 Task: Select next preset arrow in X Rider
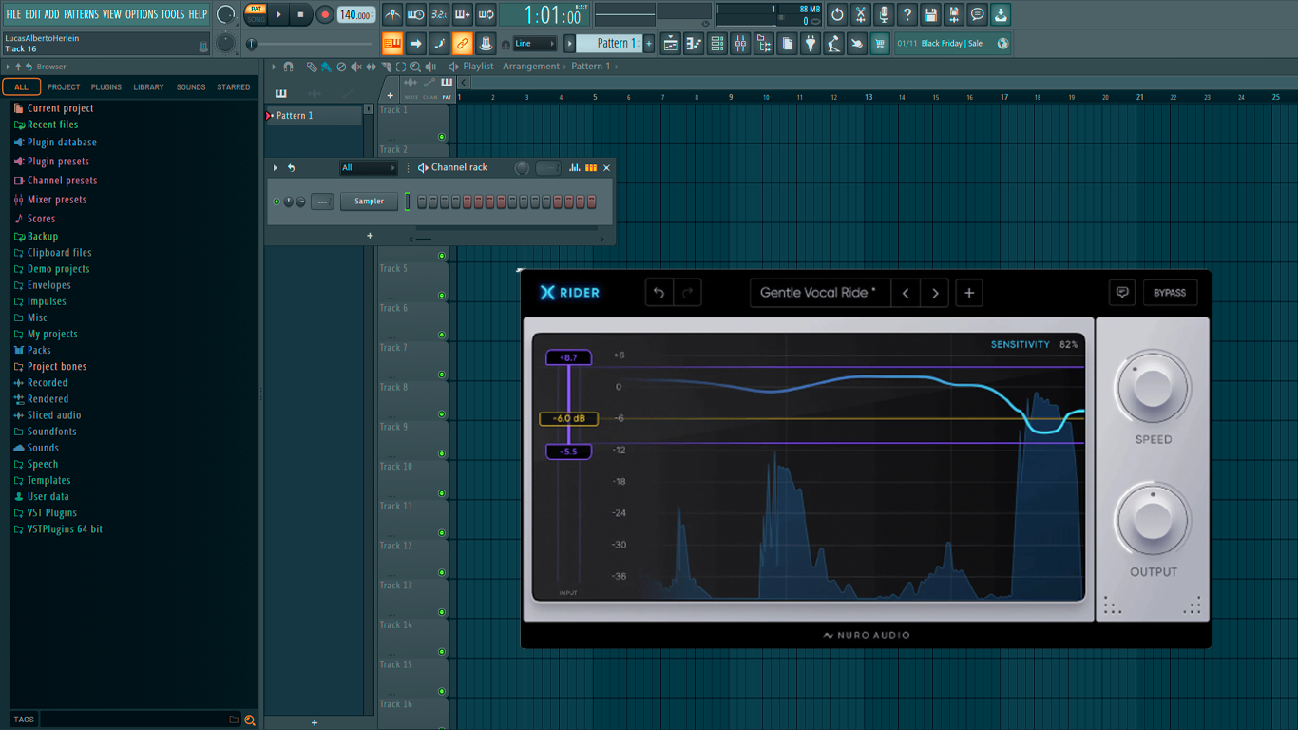[935, 293]
